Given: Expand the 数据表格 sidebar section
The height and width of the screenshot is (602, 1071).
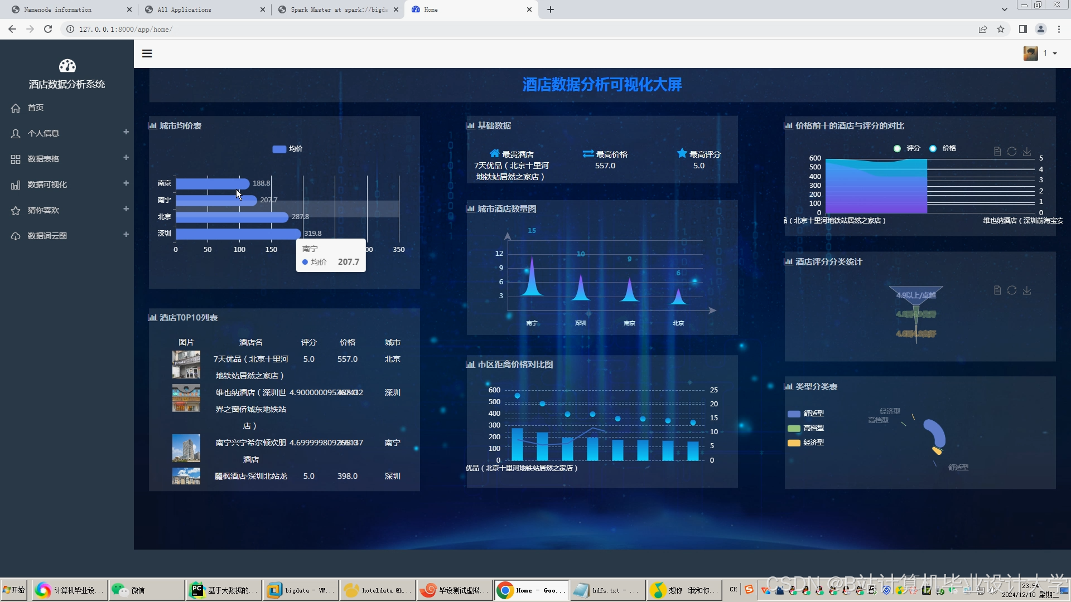Looking at the screenshot, I should point(126,158).
